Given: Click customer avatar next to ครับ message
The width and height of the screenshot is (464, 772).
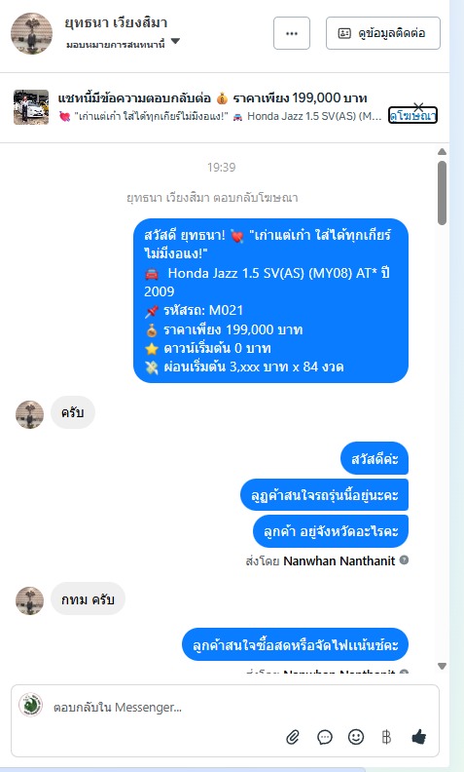Looking at the screenshot, I should click(29, 414).
